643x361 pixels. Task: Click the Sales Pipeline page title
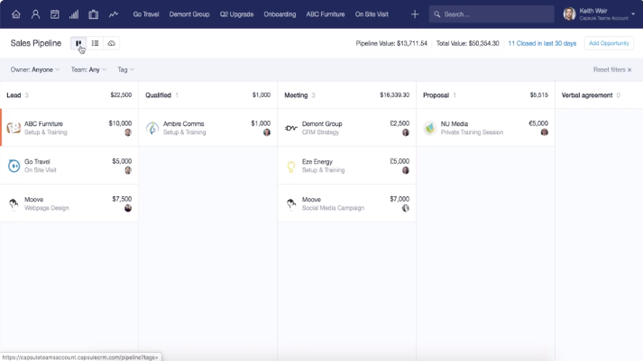36,43
